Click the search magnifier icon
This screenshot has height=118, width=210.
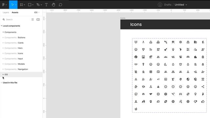pos(4,20)
